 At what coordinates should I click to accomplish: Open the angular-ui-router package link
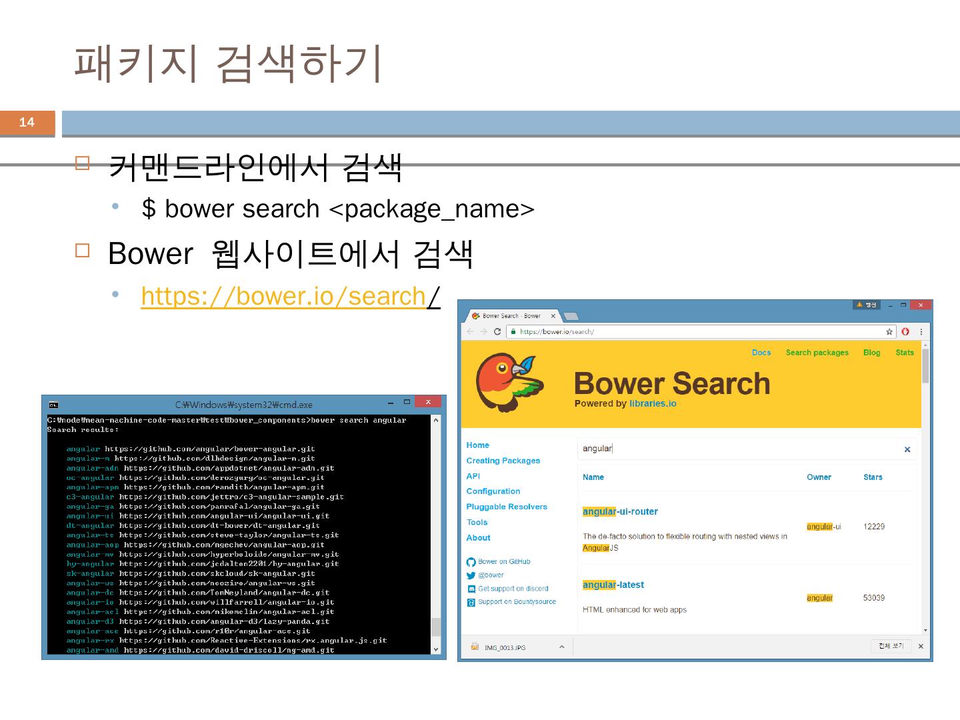pyautogui.click(x=620, y=512)
